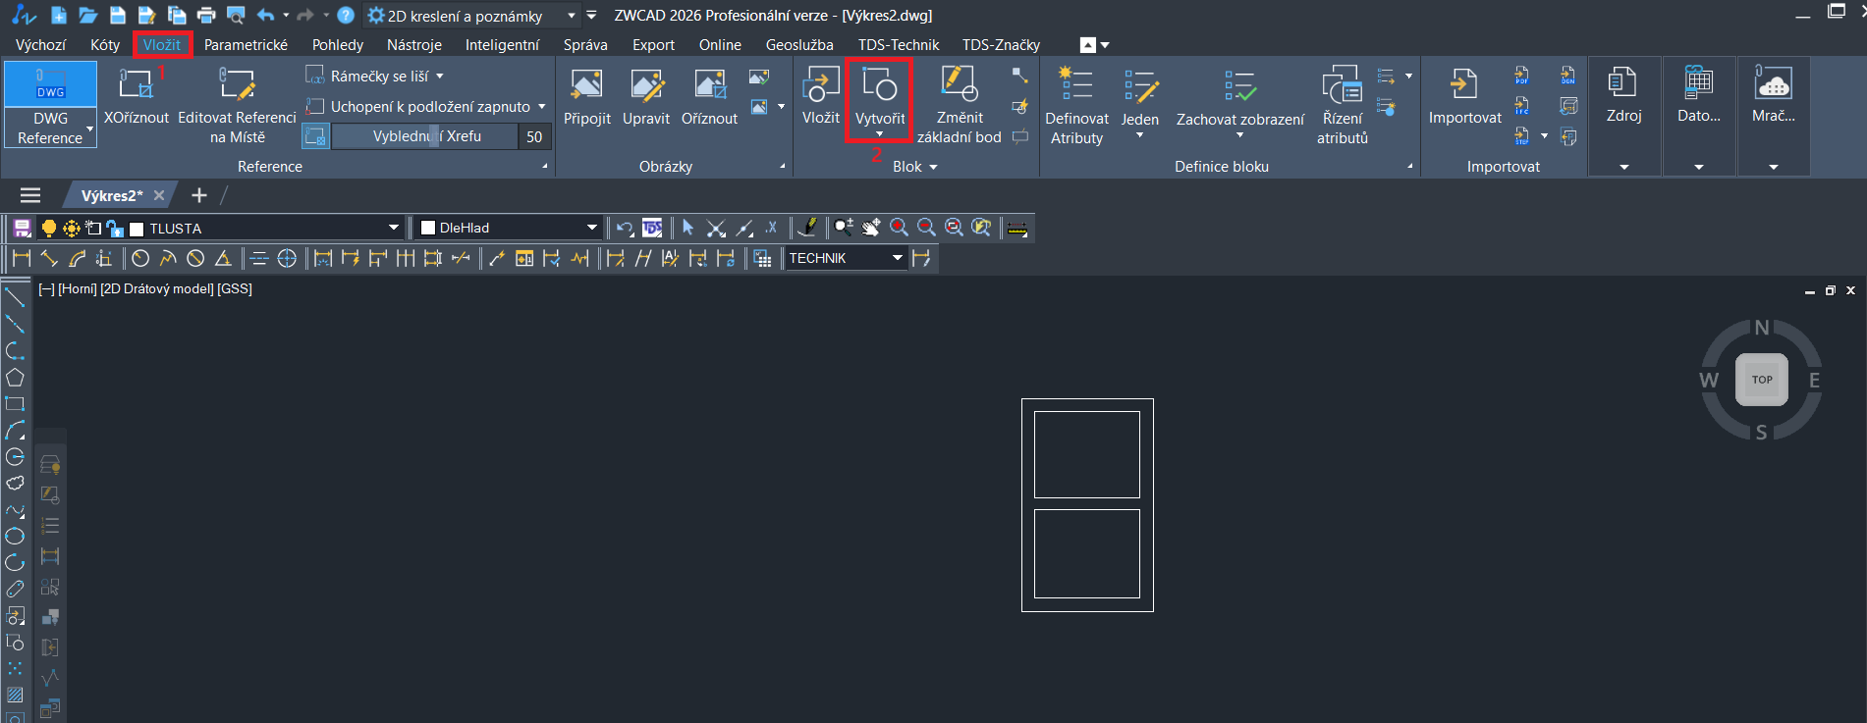The height and width of the screenshot is (723, 1867).
Task: Add a new drawing tab with plus button
Action: point(199,195)
